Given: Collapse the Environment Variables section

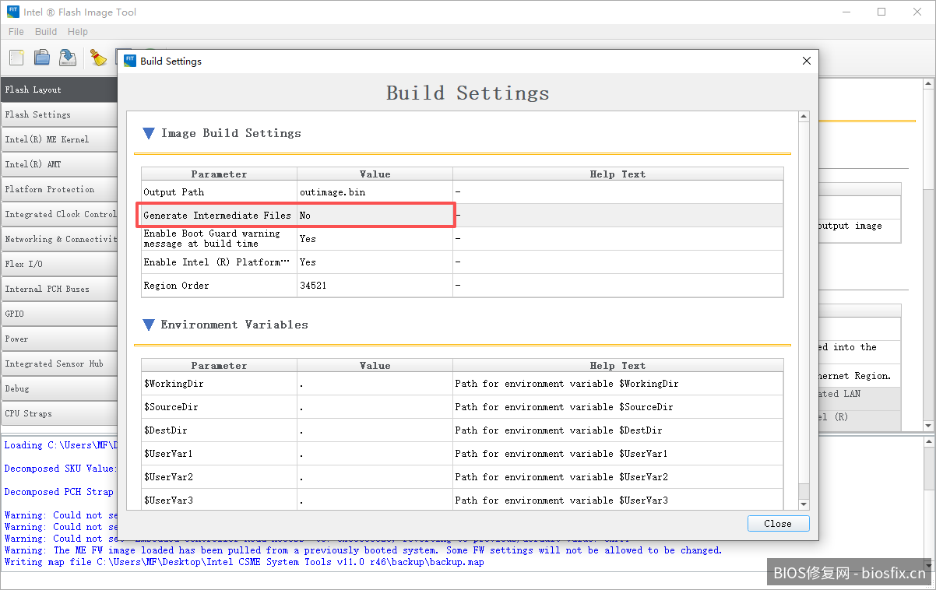Looking at the screenshot, I should [149, 325].
